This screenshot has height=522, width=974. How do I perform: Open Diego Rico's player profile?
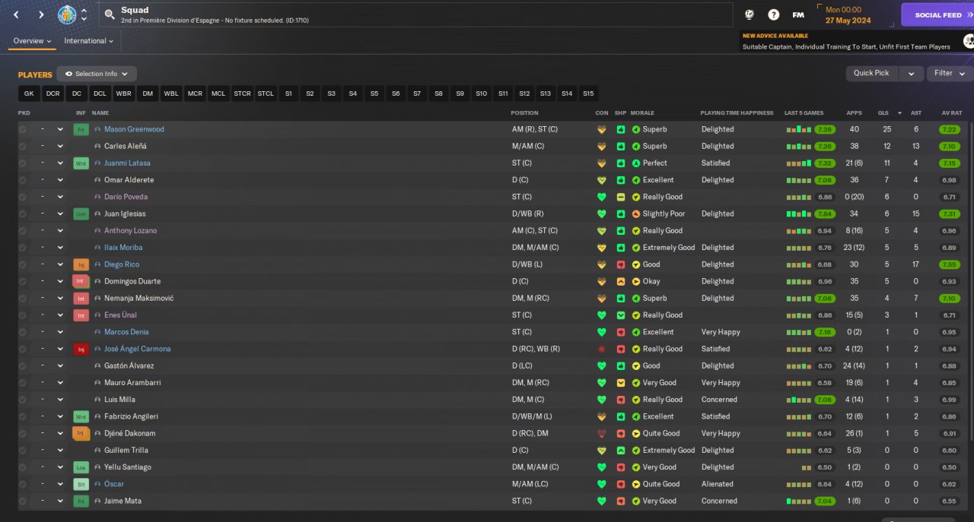[x=123, y=264]
